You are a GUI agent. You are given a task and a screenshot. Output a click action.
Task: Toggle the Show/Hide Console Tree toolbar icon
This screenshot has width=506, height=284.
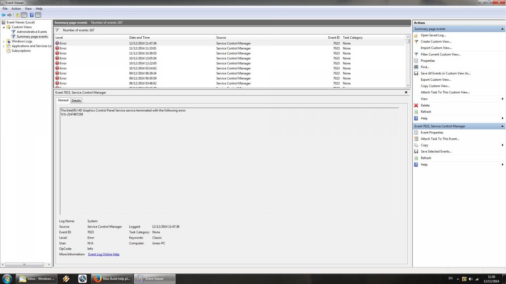[x=24, y=15]
